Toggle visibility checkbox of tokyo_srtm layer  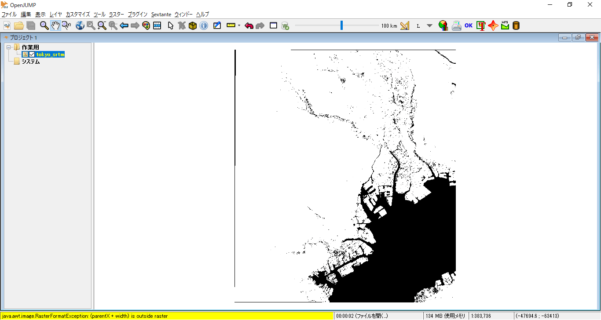pos(32,55)
